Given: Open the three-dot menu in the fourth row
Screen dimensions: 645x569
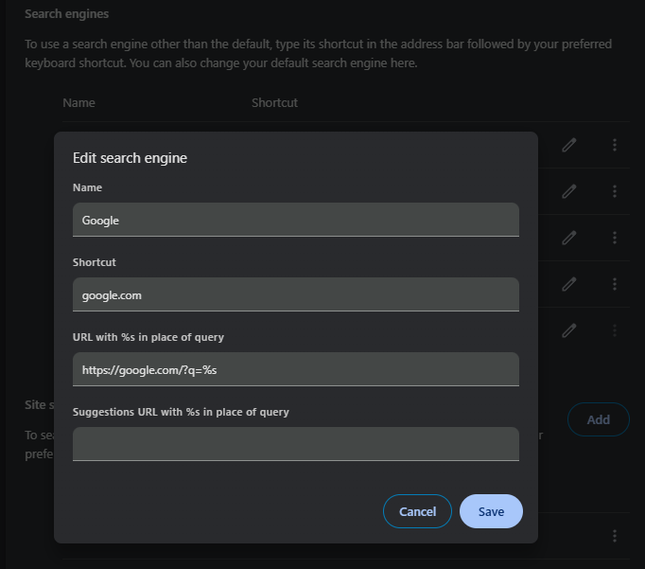Looking at the screenshot, I should click(615, 284).
